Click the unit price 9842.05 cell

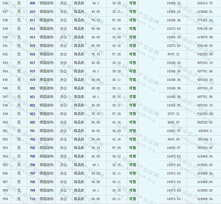tap(173, 140)
